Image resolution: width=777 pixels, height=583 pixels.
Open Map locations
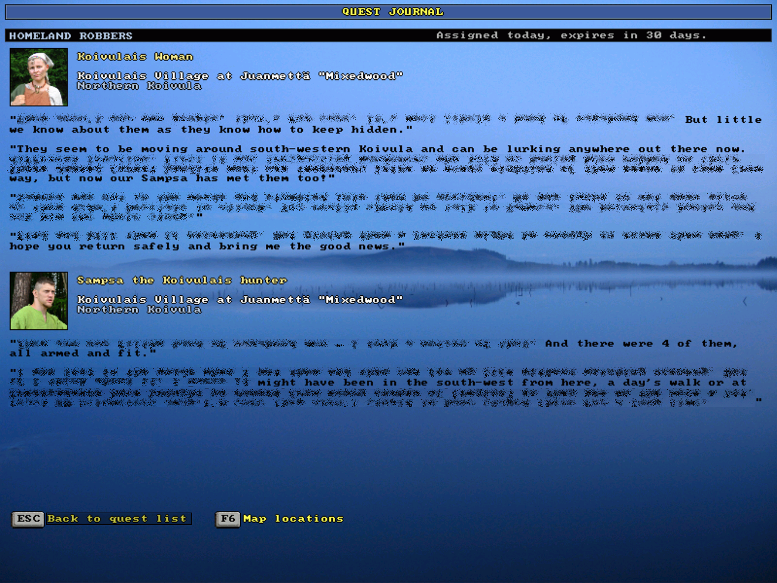click(x=293, y=519)
